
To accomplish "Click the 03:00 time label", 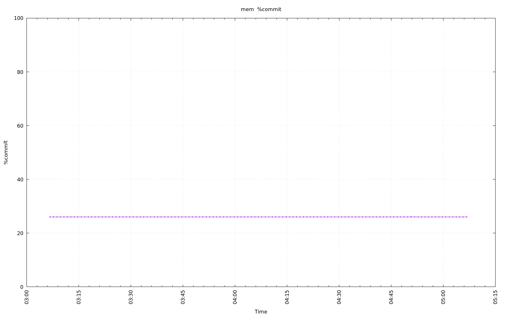I will pyautogui.click(x=27, y=297).
